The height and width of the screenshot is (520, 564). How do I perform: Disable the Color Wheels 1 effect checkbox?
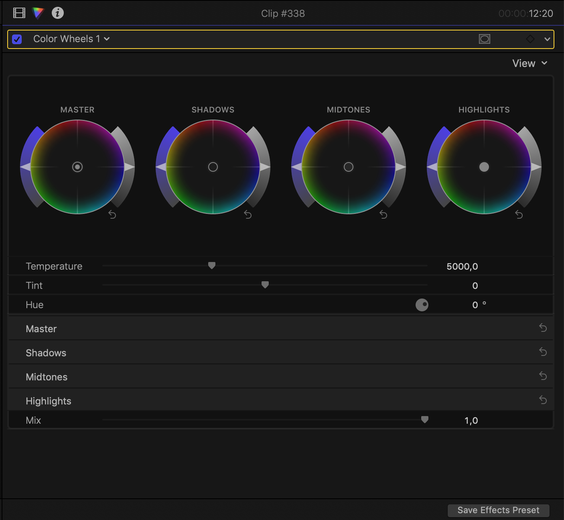coord(17,39)
